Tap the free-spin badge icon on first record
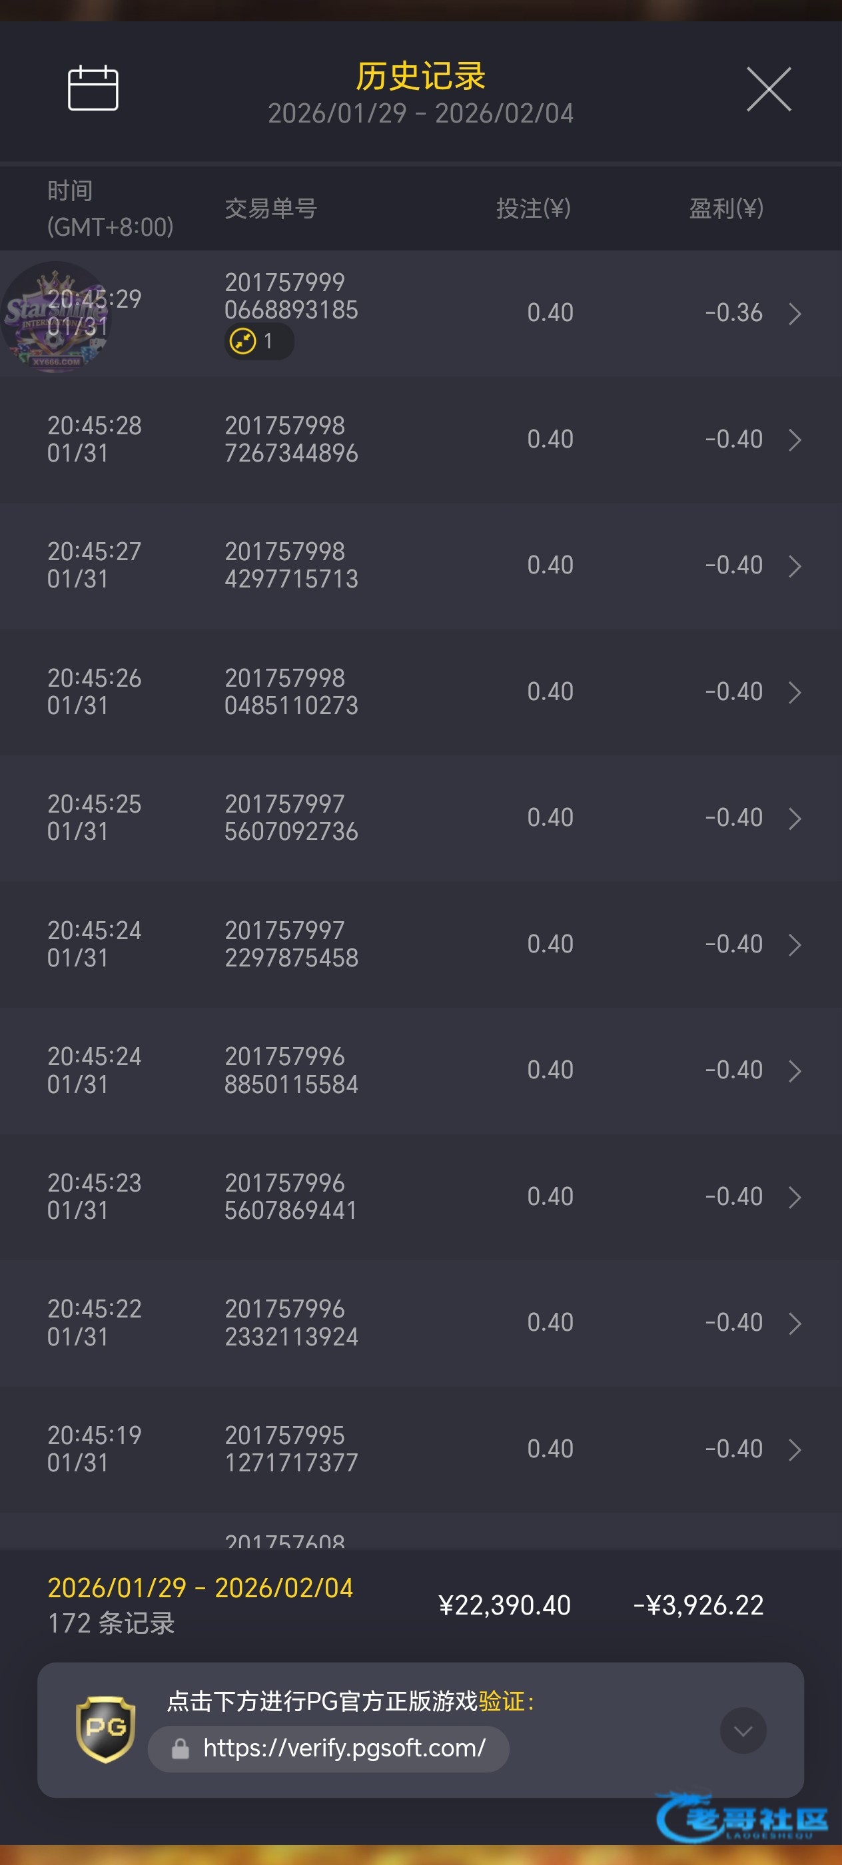This screenshot has width=842, height=1865. tap(243, 340)
